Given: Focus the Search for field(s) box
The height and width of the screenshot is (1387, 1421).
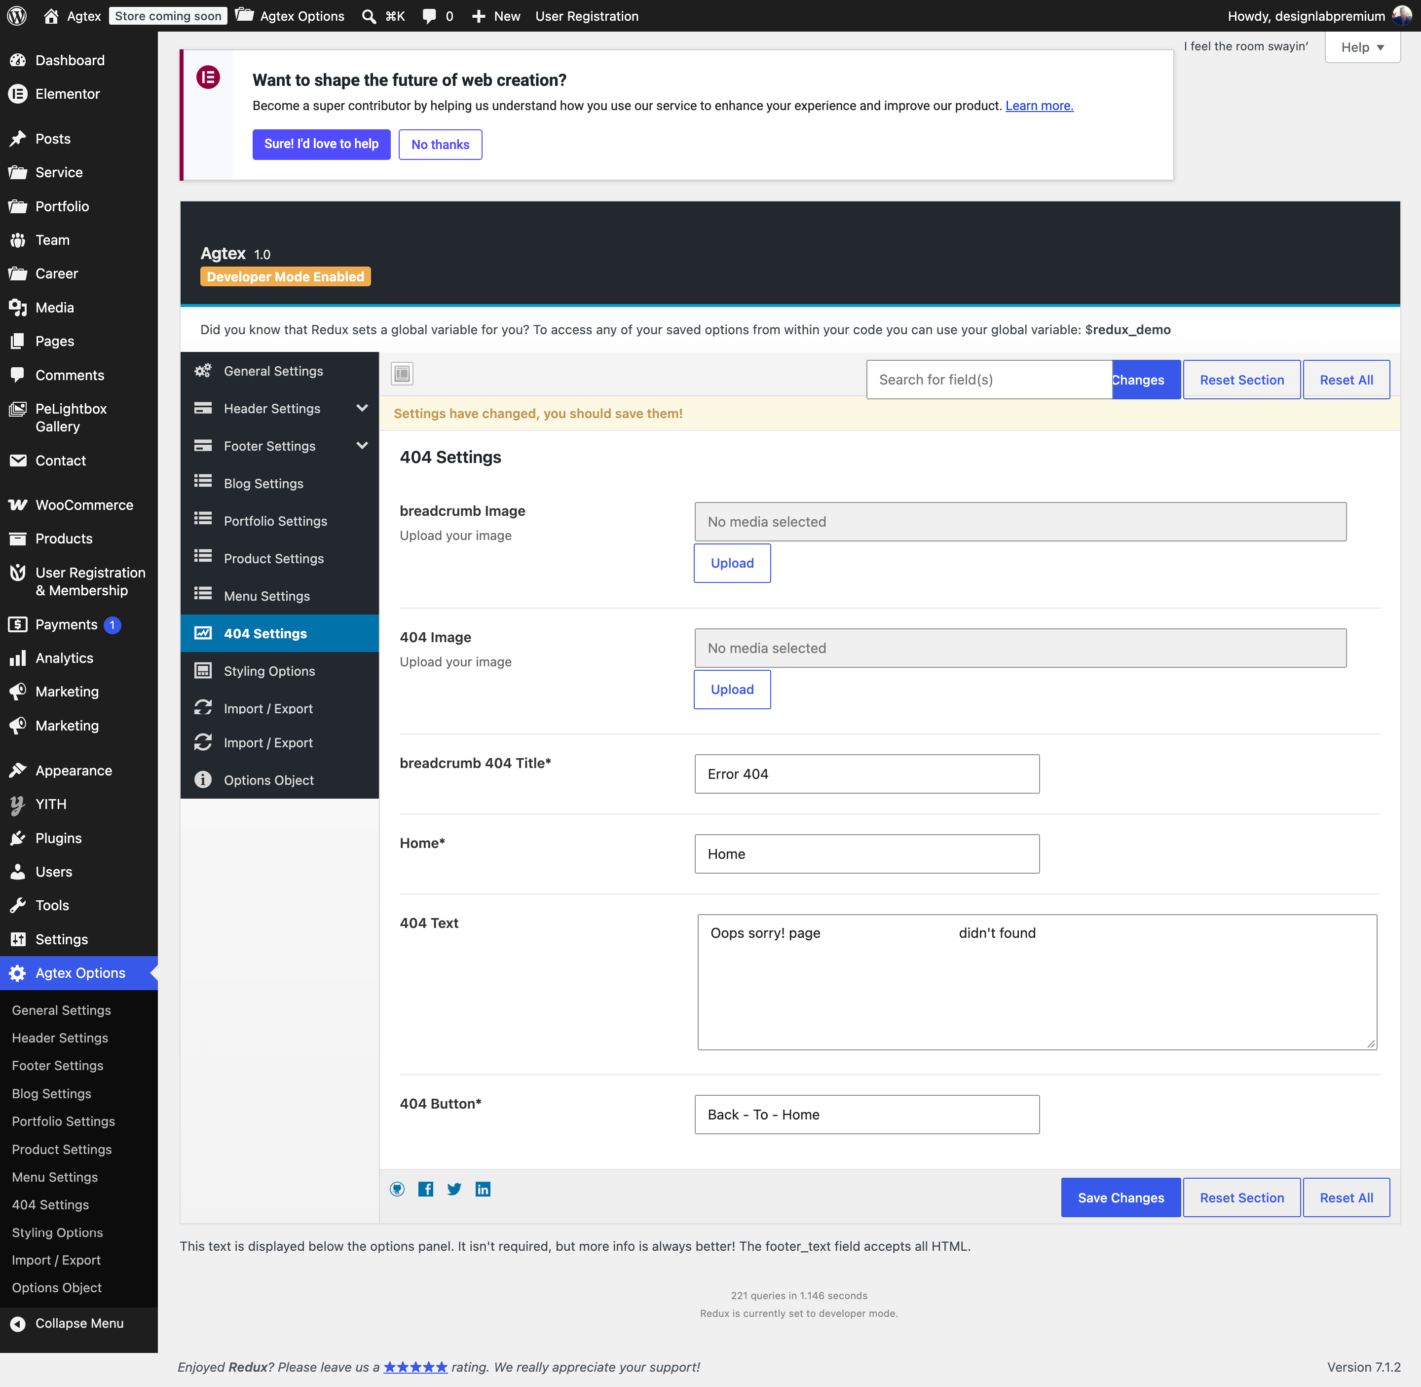Looking at the screenshot, I should (988, 380).
